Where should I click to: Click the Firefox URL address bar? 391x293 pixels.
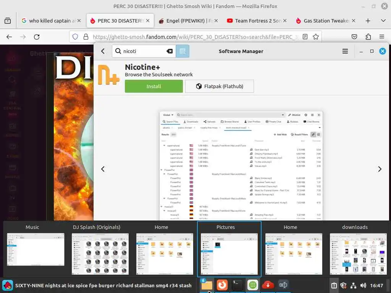[x=195, y=37]
